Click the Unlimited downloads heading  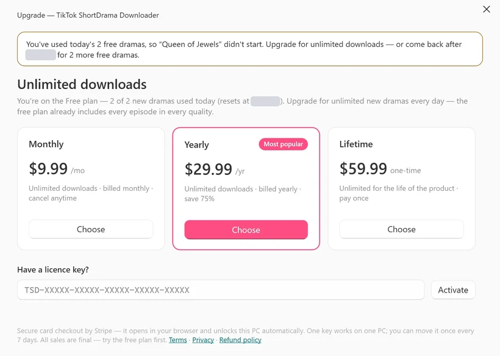point(82,85)
